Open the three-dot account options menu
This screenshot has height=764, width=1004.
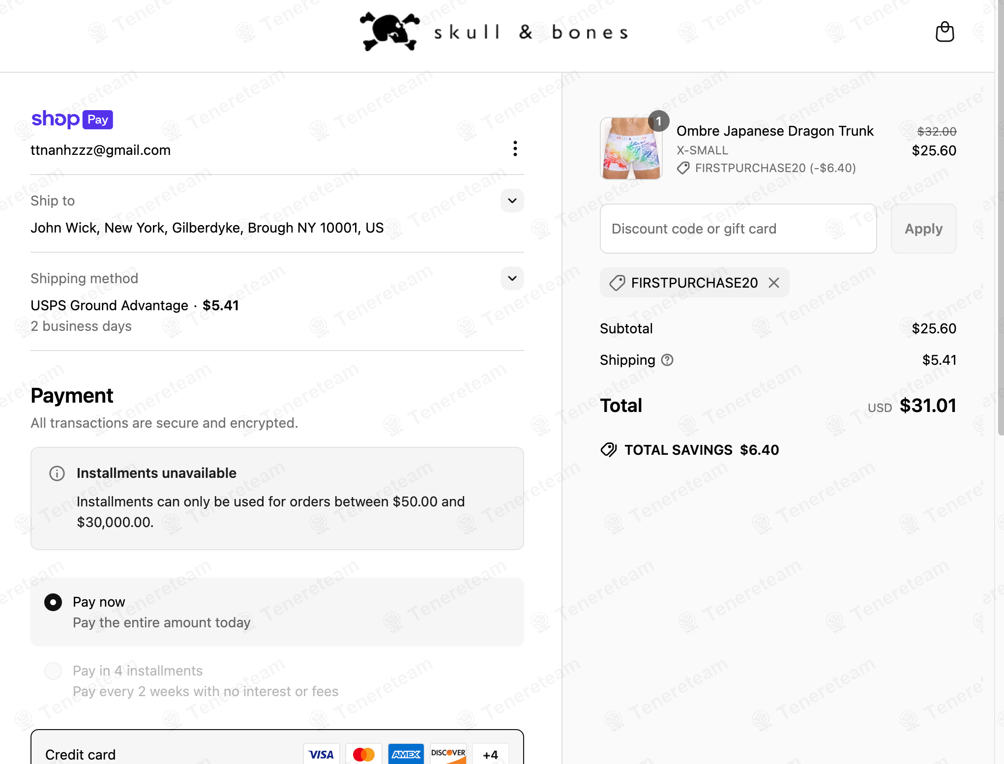[515, 148]
